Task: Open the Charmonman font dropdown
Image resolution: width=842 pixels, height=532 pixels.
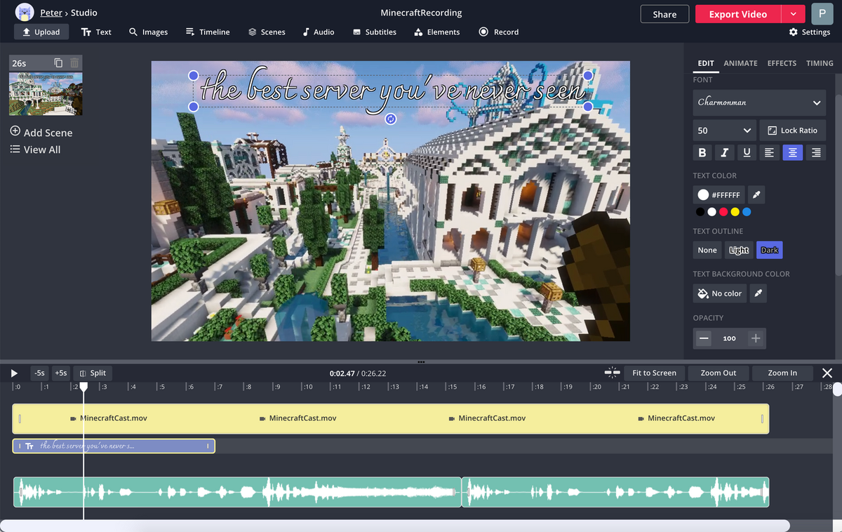Action: (759, 102)
